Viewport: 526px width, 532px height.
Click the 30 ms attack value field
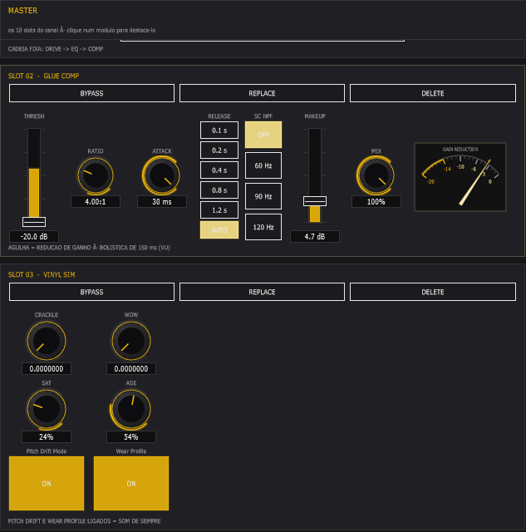pos(162,201)
